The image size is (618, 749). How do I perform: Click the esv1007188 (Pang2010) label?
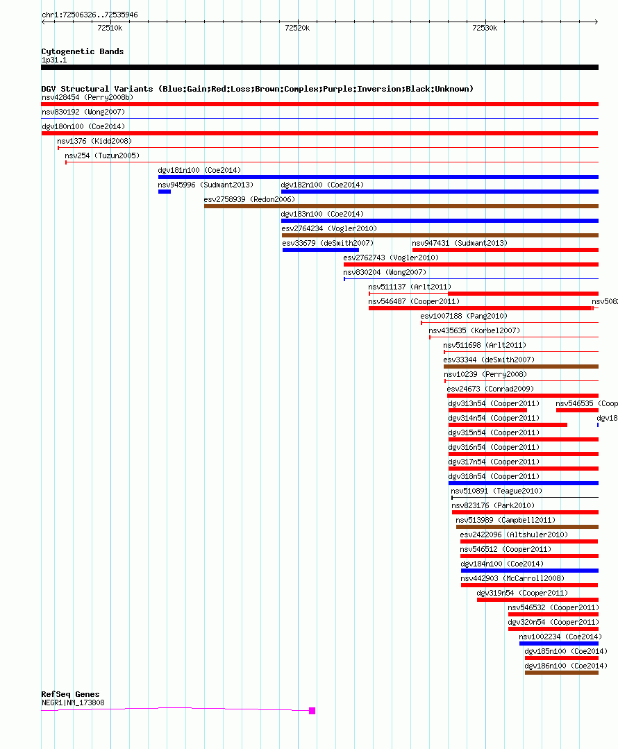pos(464,316)
